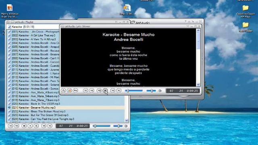Stop playback from Lyric Viewer controls
This screenshot has width=258, height=145.
coord(105,91)
